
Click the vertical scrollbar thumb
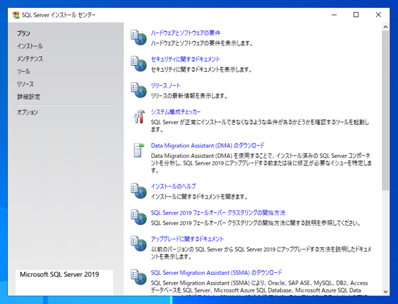pos(385,110)
